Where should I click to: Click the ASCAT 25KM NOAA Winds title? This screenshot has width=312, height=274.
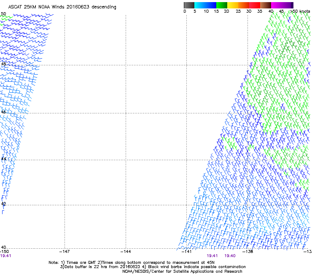pos(62,7)
